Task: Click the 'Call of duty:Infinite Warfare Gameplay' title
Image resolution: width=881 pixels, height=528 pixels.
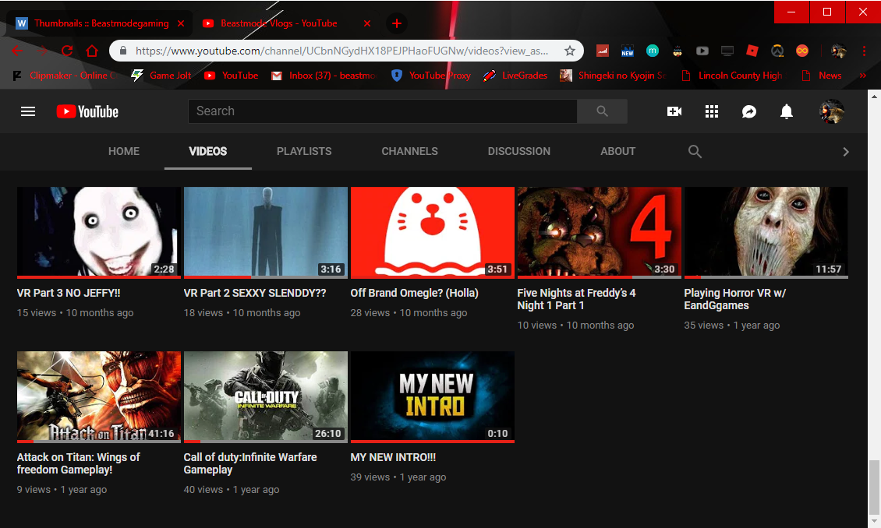Action: [x=250, y=463]
